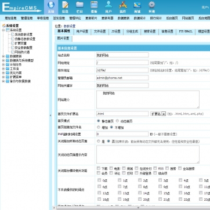Open the 栏目 folder icon in top navigation
This screenshot has height=210, width=210.
(x=79, y=5)
